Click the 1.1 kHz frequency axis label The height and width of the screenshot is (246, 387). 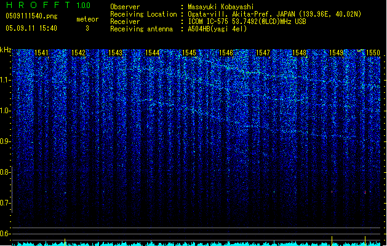(6, 80)
